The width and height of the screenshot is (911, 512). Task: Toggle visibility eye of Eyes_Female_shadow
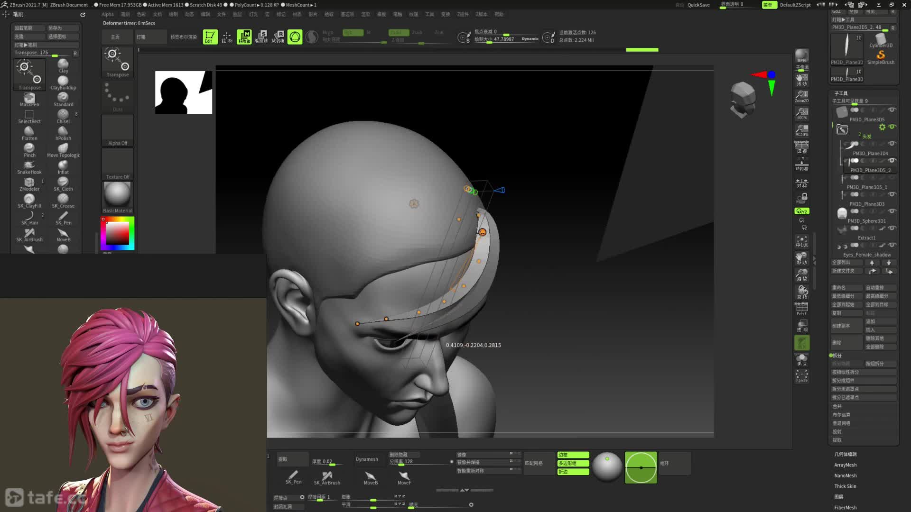(892, 245)
